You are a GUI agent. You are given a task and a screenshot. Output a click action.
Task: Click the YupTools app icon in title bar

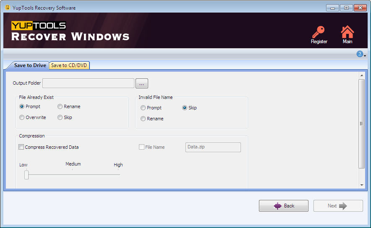[7, 8]
